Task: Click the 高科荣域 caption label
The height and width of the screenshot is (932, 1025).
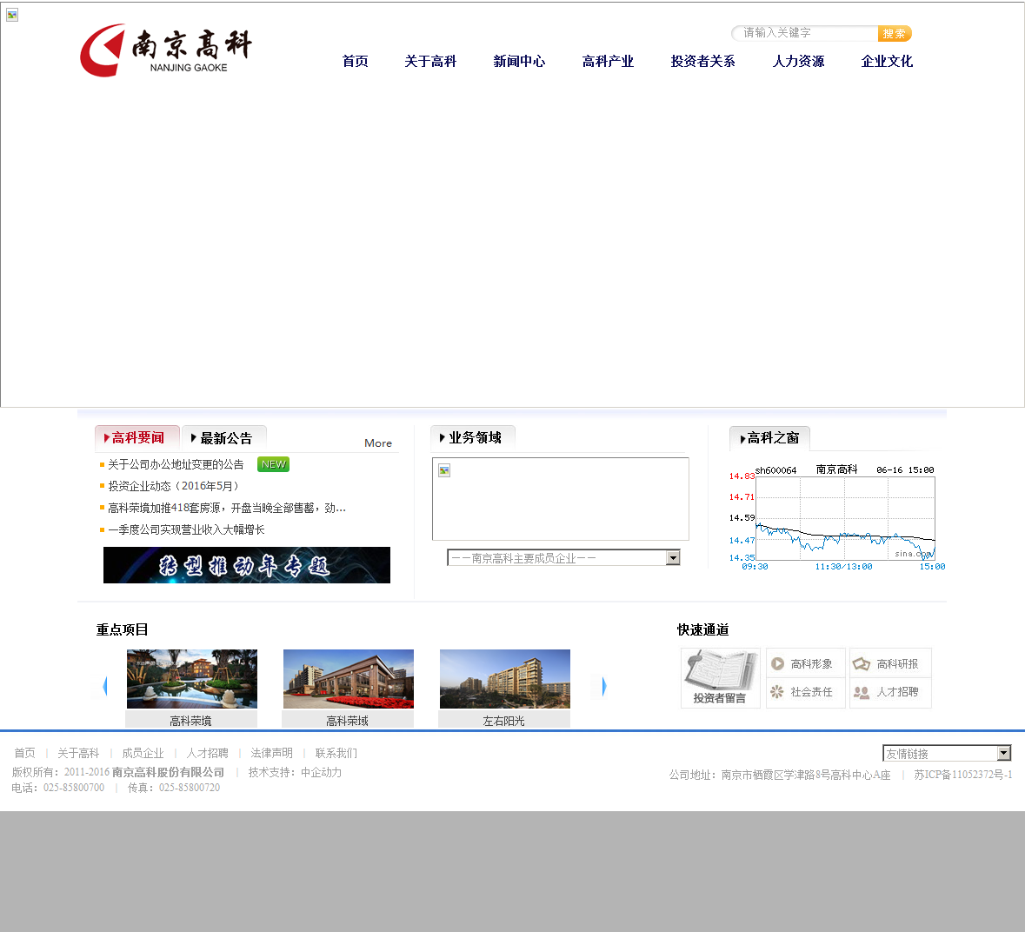Action: [347, 720]
